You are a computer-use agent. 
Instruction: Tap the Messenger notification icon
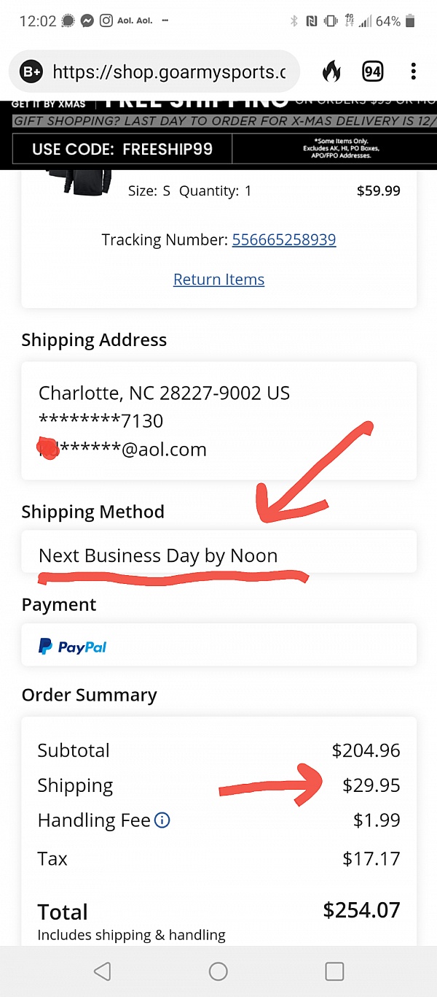pyautogui.click(x=87, y=21)
